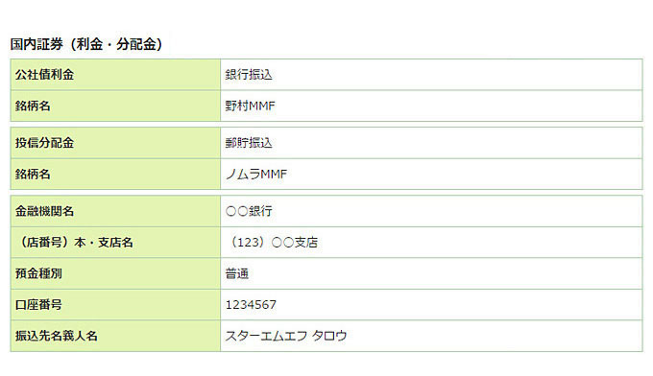Click the ノムラMMF value cell
653x376 pixels.
[x=431, y=175]
